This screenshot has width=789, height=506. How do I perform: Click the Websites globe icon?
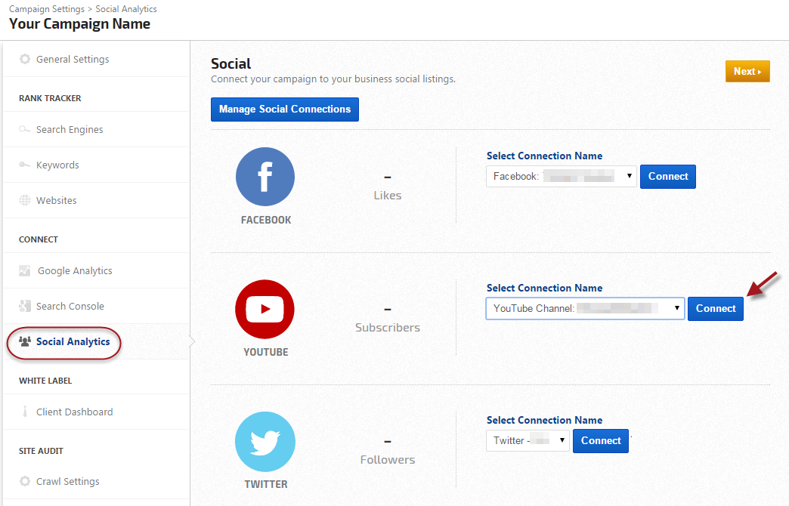(25, 201)
